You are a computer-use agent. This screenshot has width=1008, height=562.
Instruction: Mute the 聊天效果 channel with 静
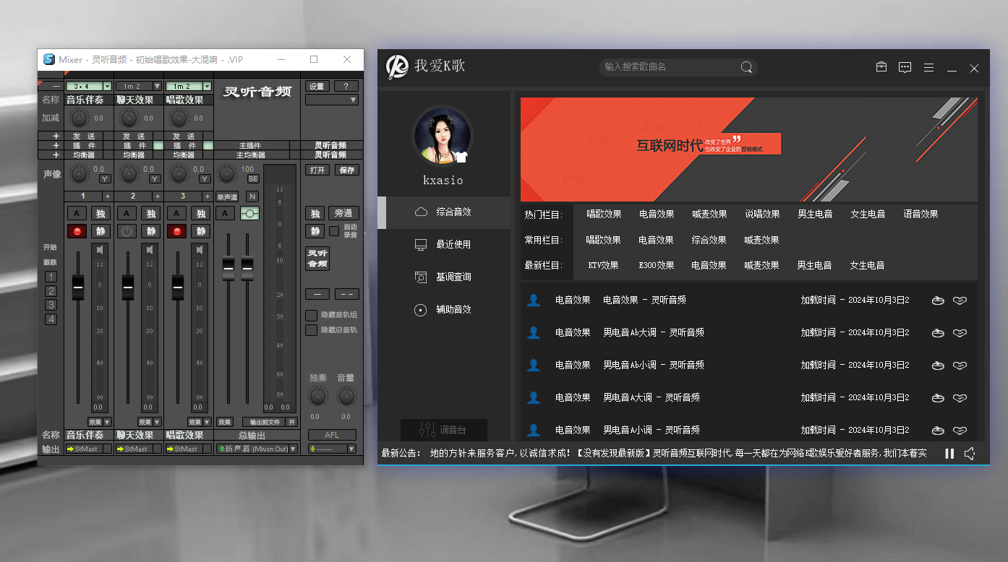(x=151, y=231)
